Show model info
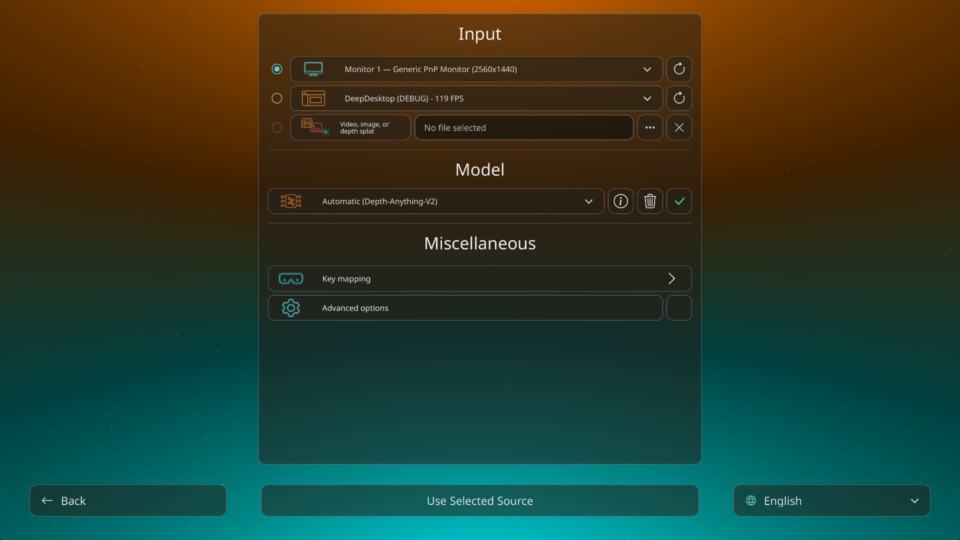Viewport: 960px width, 540px height. 620,201
